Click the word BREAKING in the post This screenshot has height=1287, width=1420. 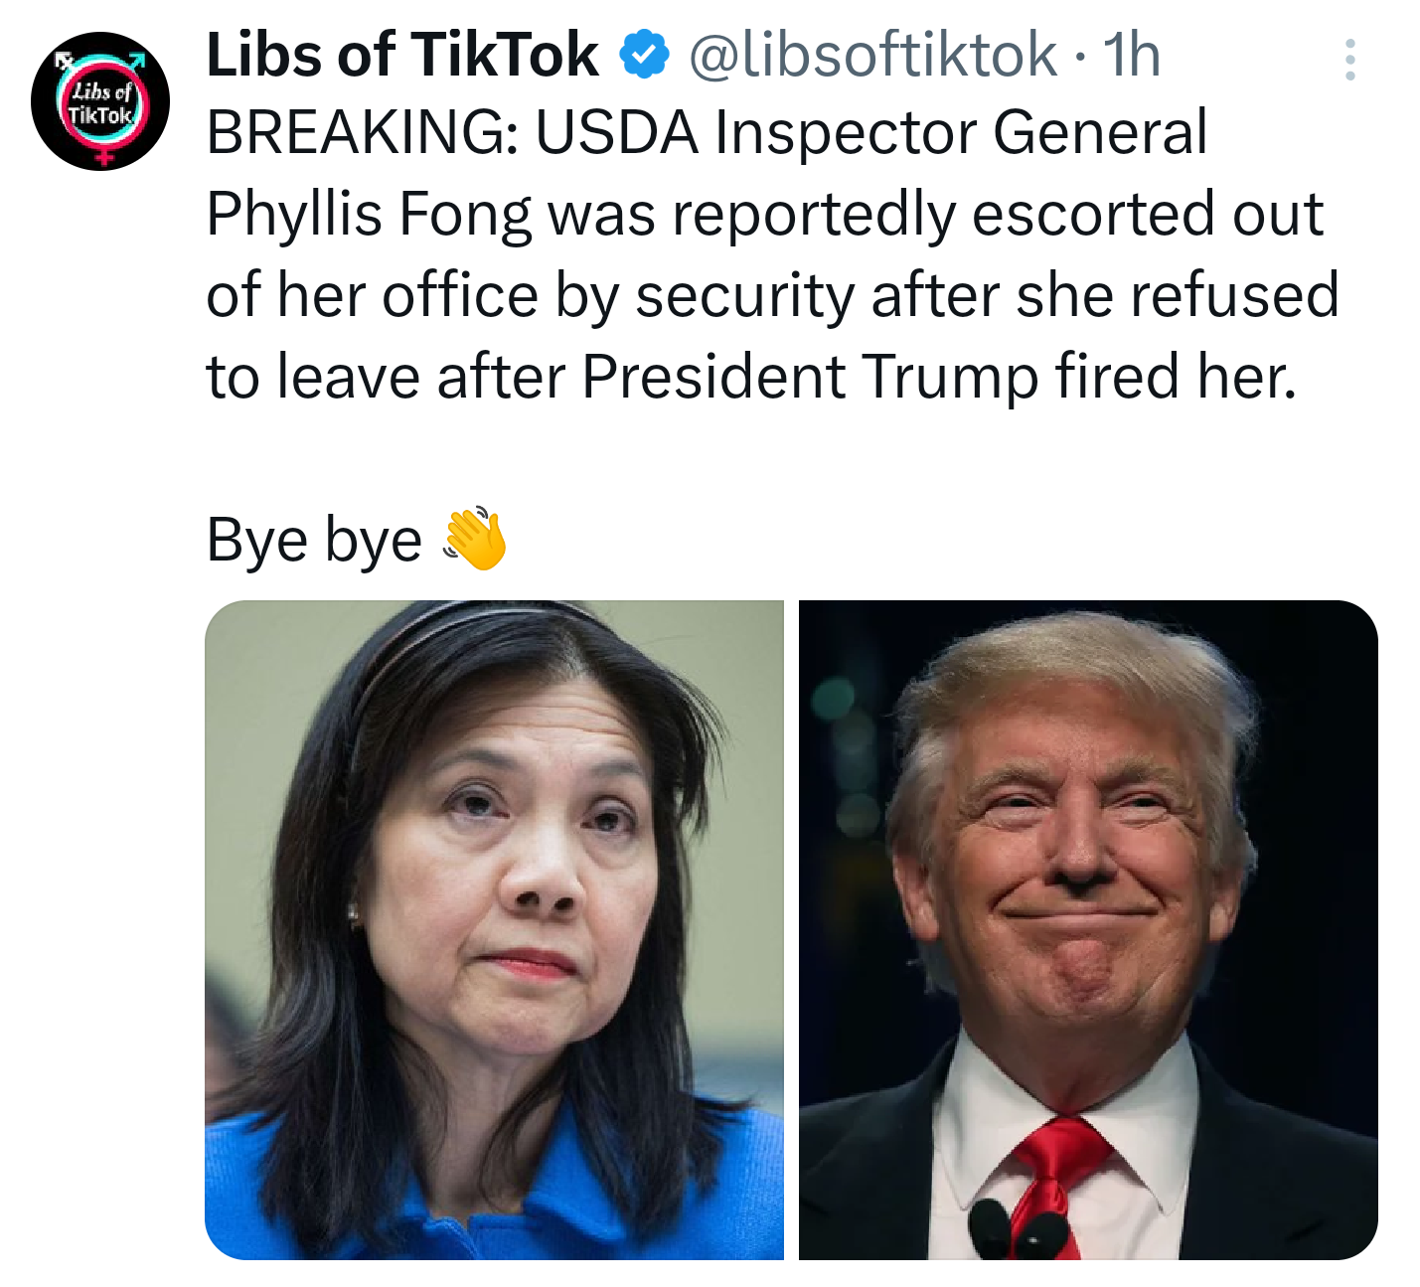pyautogui.click(x=362, y=133)
